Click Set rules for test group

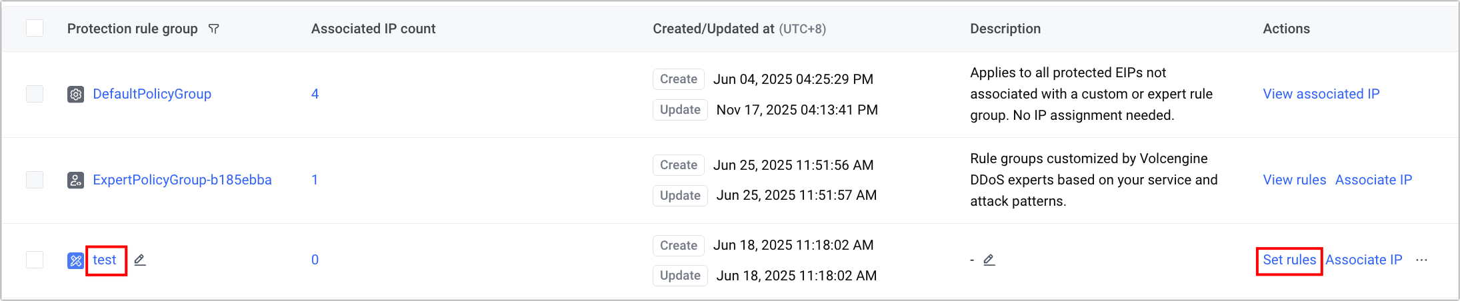pos(1289,260)
